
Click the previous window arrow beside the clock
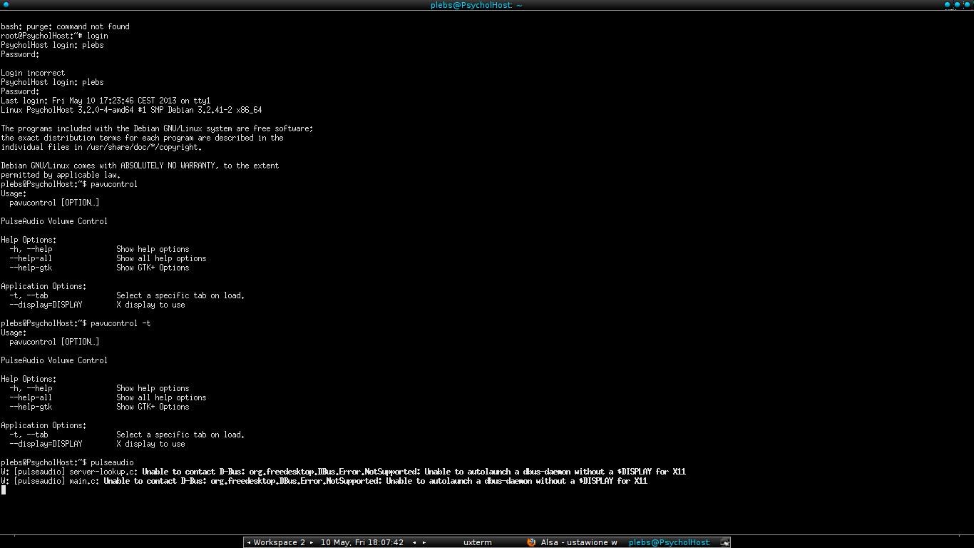414,542
